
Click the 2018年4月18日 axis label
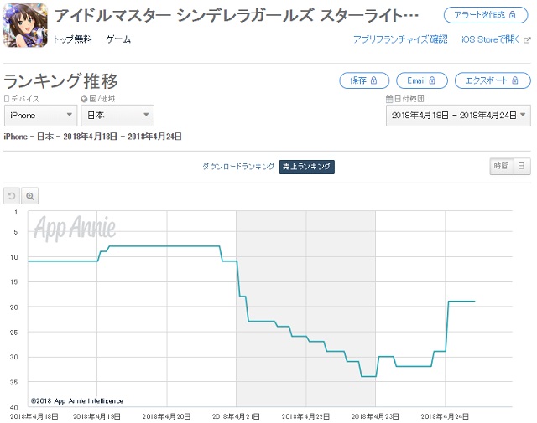34,416
